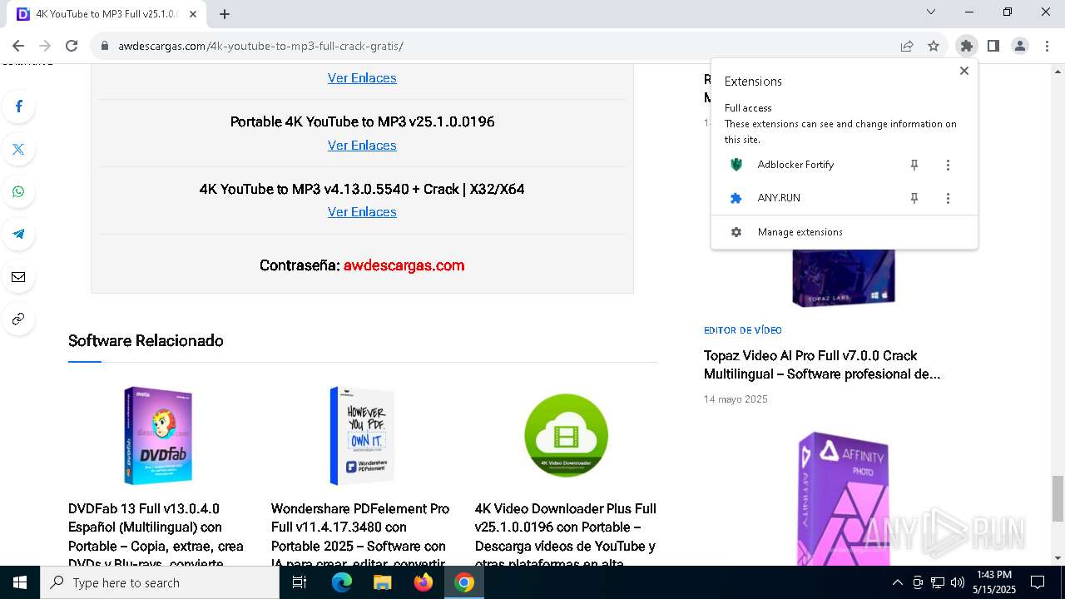The width and height of the screenshot is (1065, 599).
Task: Open the Windows Start menu
Action: point(20,582)
